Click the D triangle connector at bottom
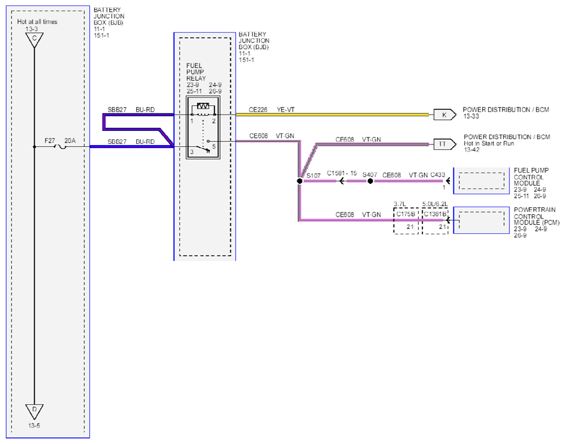The height and width of the screenshot is (444, 565). (34, 411)
